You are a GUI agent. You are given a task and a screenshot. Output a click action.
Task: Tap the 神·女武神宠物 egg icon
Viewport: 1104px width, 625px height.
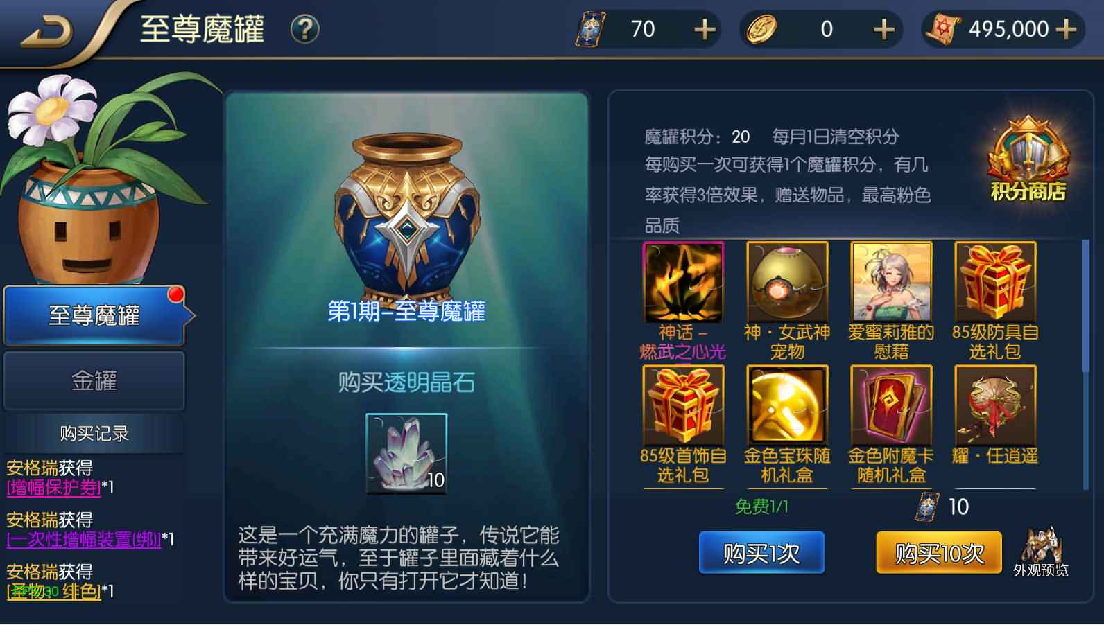pyautogui.click(x=787, y=282)
